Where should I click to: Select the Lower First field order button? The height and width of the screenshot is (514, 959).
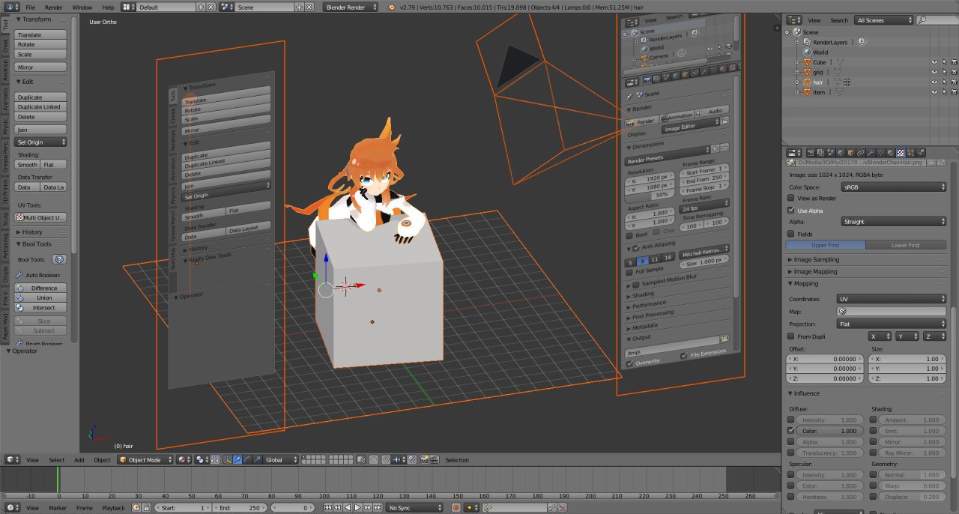click(x=906, y=245)
